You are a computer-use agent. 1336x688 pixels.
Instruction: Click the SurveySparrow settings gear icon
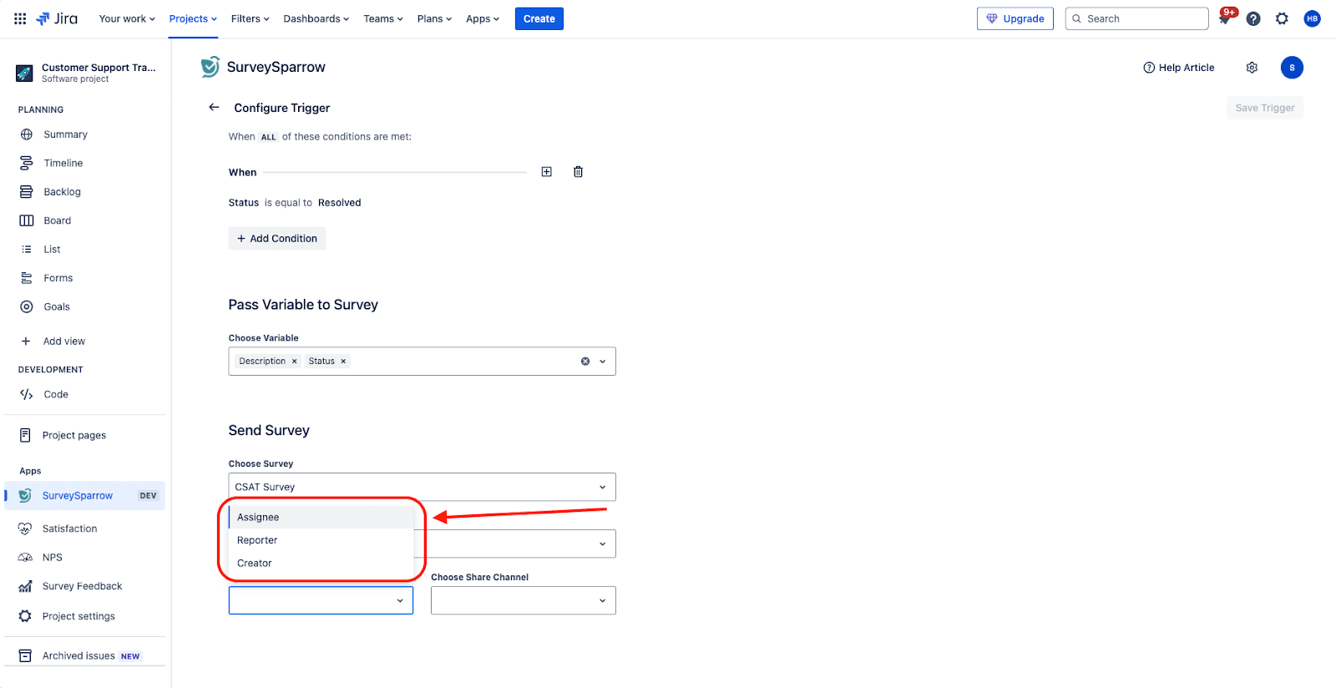click(1252, 68)
